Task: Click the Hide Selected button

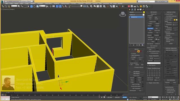Action: (150, 44)
